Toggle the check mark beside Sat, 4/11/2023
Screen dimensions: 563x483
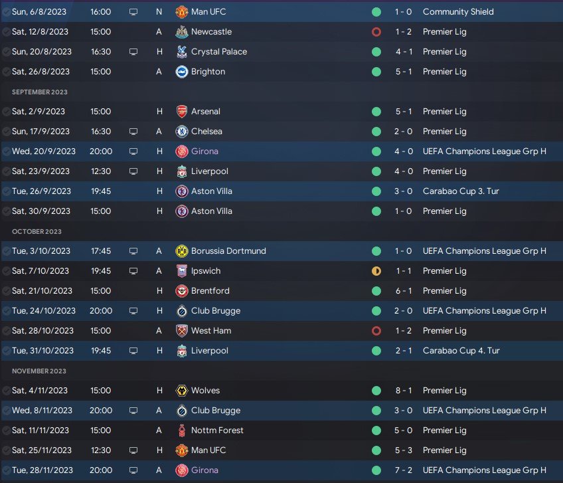pos(6,390)
